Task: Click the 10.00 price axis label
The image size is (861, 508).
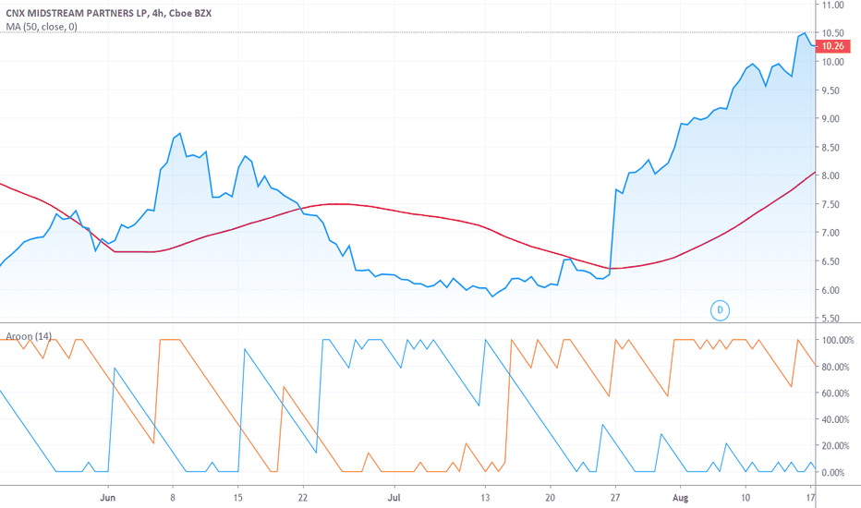Action: click(x=833, y=62)
